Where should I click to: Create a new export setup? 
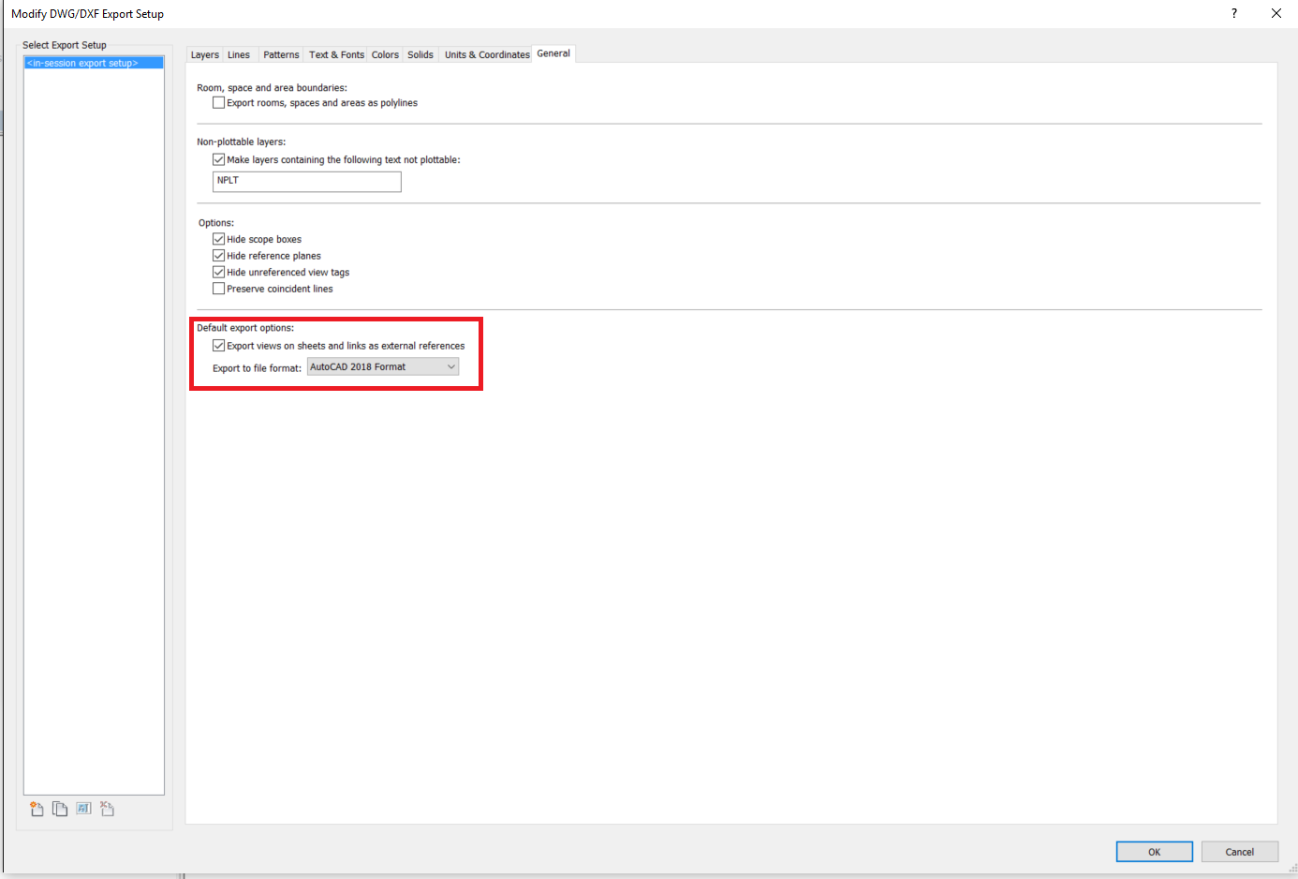37,809
